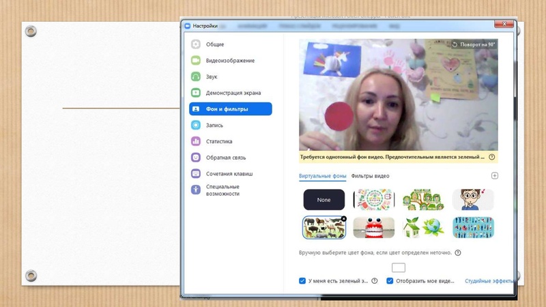Choose the None virtual background thumbnail
The width and height of the screenshot is (546, 307).
tap(324, 200)
